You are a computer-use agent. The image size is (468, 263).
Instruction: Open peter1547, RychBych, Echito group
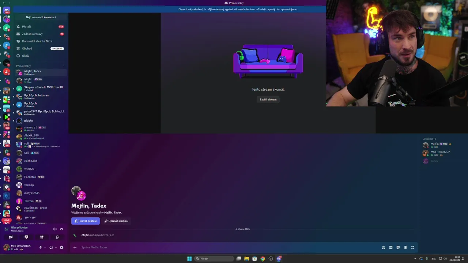click(x=41, y=113)
